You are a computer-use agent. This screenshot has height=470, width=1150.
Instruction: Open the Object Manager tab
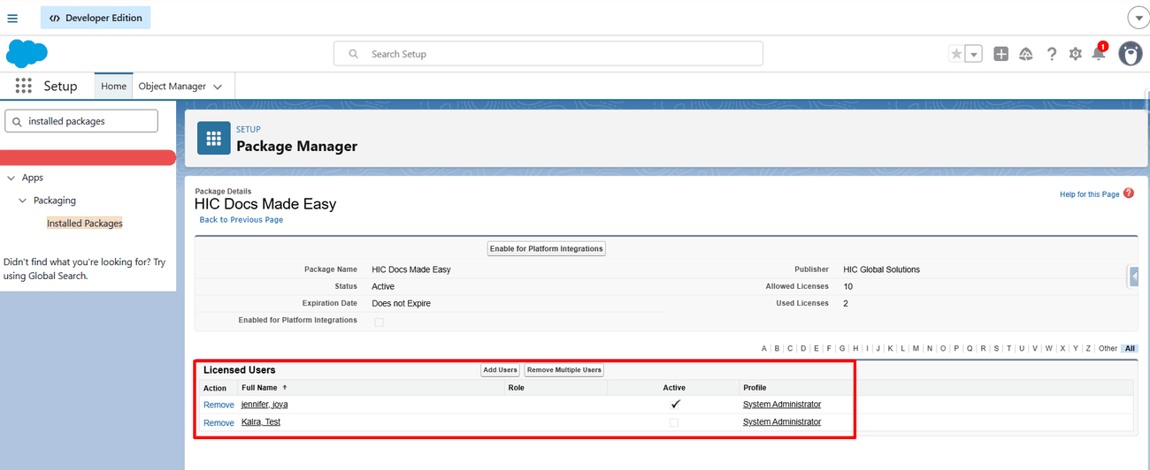point(172,87)
